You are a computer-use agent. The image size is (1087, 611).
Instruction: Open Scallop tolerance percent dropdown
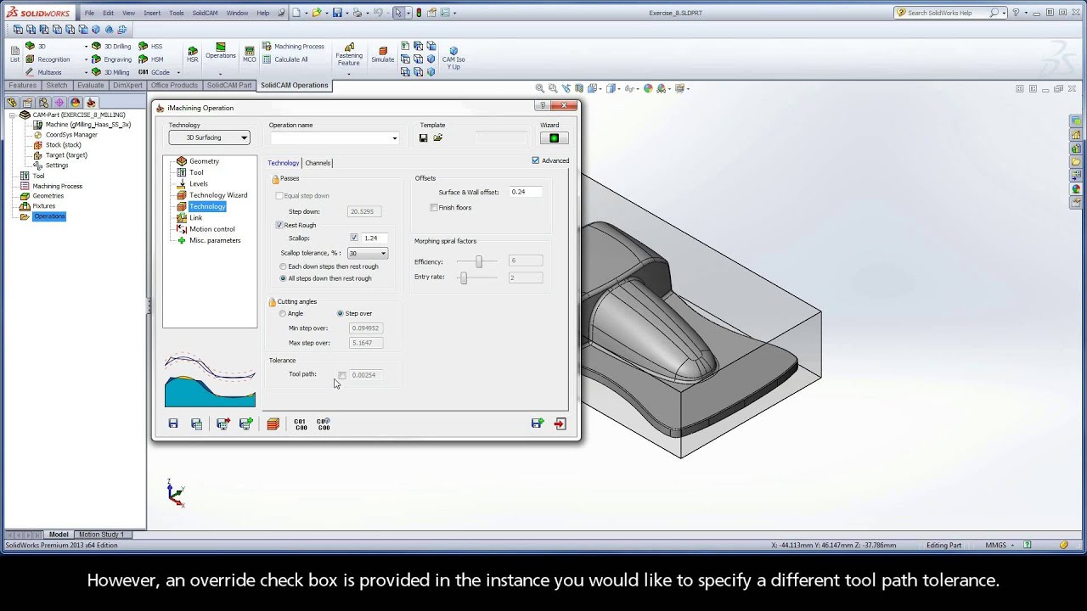(367, 253)
